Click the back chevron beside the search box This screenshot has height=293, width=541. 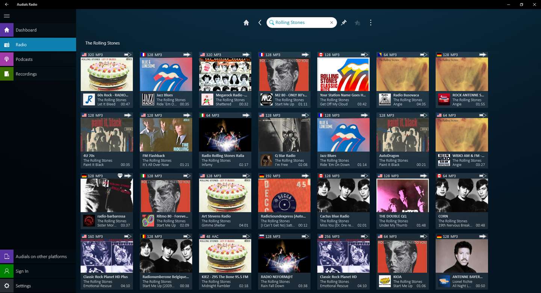(x=260, y=23)
